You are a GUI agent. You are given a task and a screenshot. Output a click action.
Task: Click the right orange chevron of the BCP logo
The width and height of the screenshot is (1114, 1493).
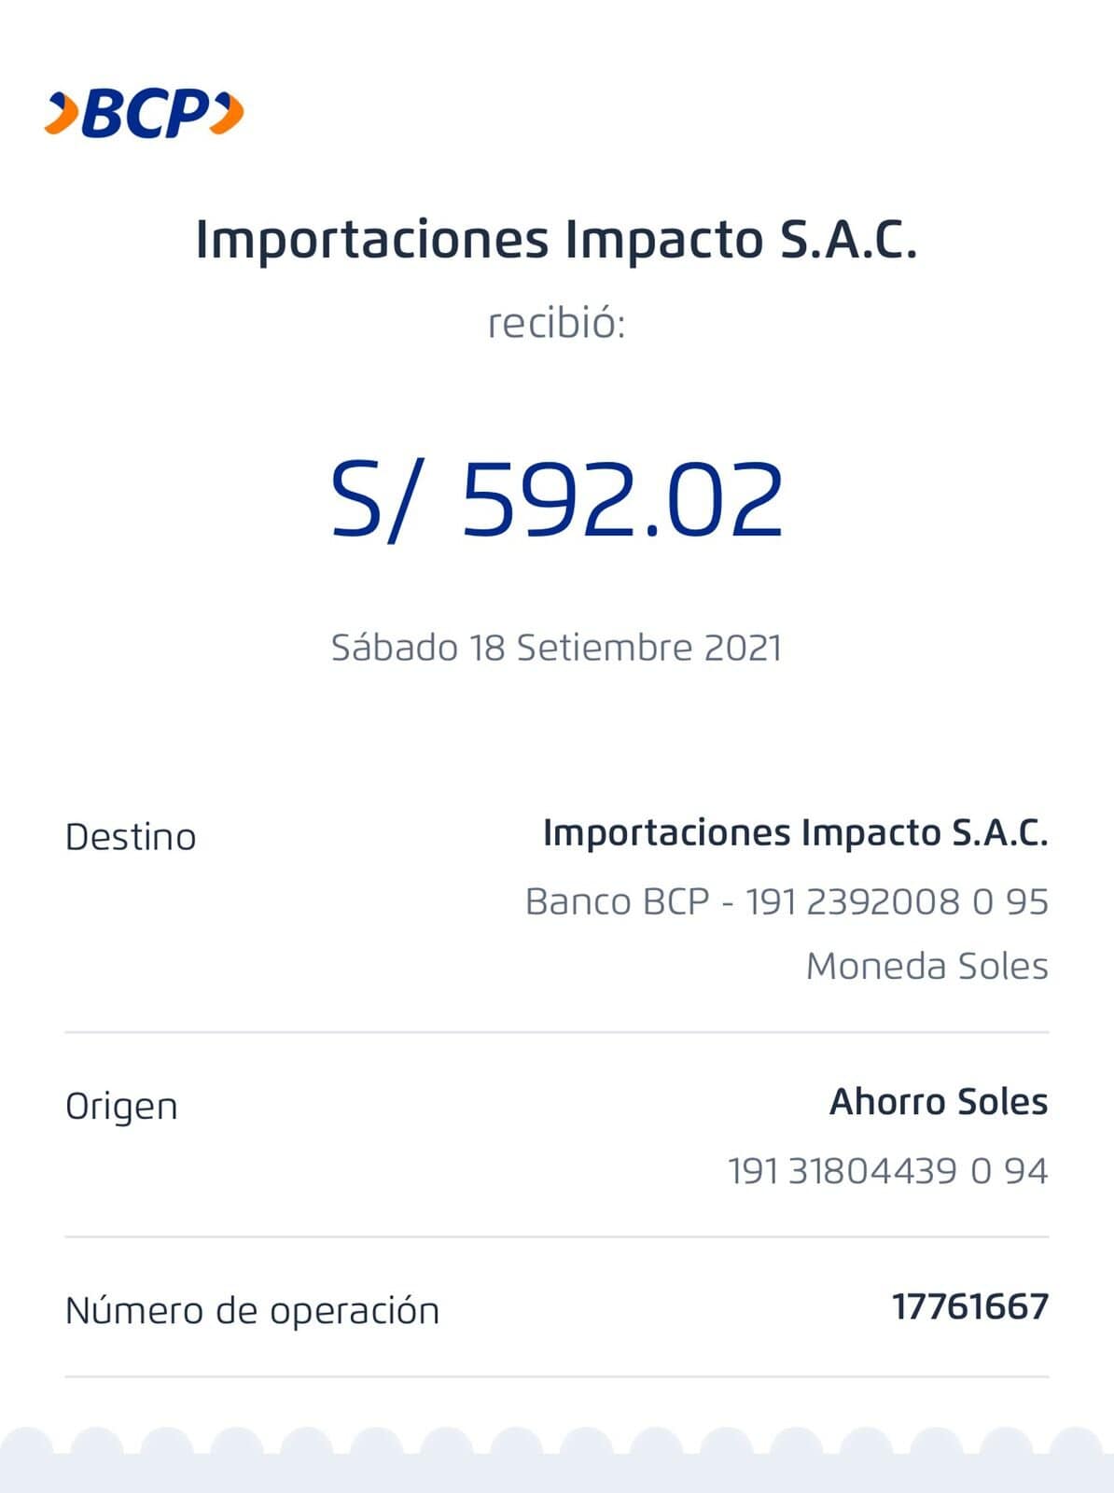(x=228, y=114)
